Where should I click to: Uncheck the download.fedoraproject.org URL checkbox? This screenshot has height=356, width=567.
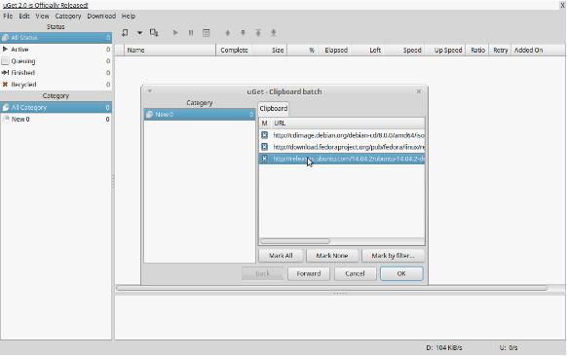click(265, 147)
